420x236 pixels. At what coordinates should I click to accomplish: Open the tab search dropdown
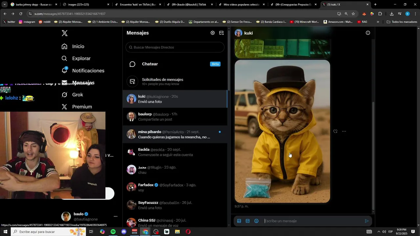[5, 5]
